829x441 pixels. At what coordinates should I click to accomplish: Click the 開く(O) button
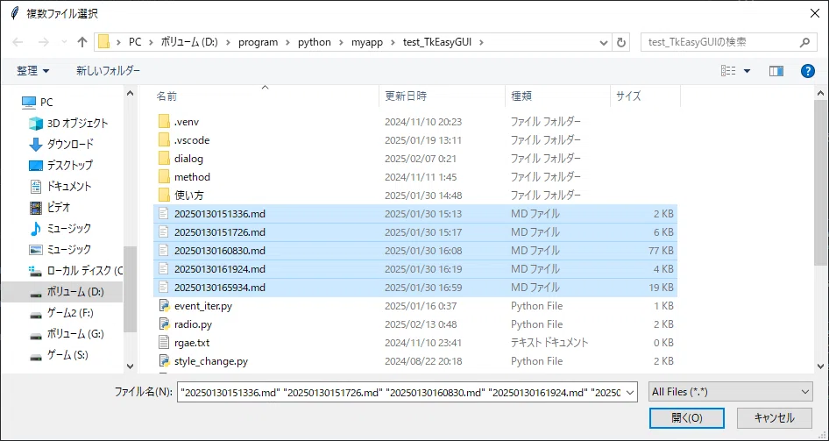point(687,417)
